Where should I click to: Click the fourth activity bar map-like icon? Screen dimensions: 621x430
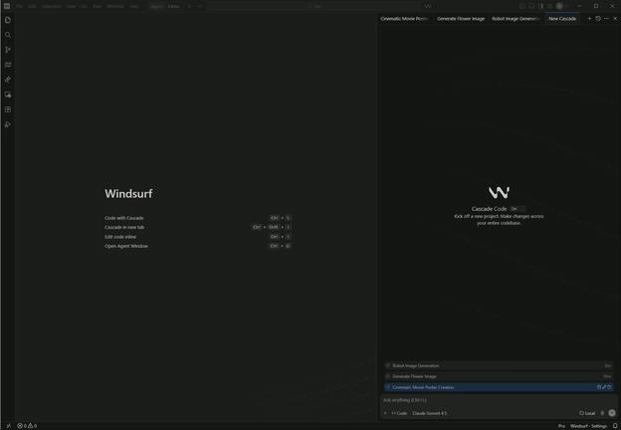(x=8, y=65)
